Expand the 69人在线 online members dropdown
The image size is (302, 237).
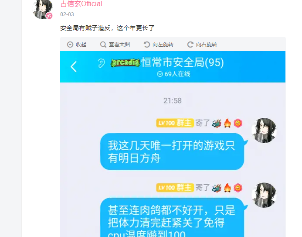(x=173, y=74)
